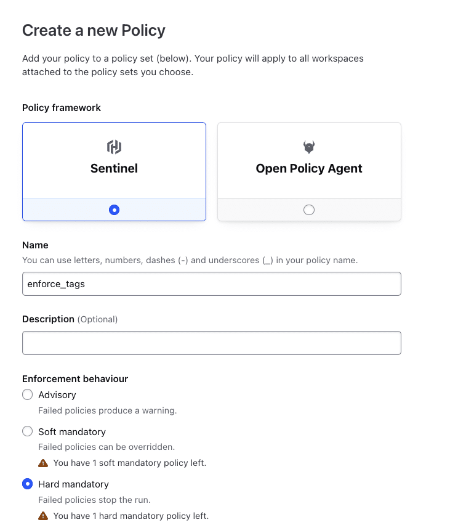Click the Hard mandatory label text
The width and height of the screenshot is (458, 530).
73,484
